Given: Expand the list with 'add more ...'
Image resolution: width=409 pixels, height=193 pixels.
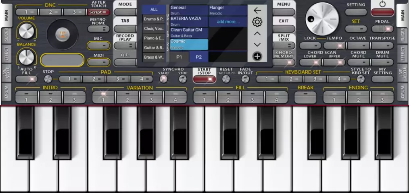Looking at the screenshot, I should click(x=228, y=22).
